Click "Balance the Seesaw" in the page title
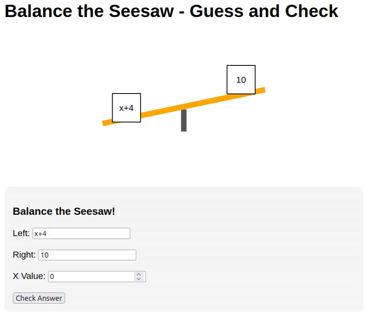This screenshot has height=319, width=370. coord(89,11)
